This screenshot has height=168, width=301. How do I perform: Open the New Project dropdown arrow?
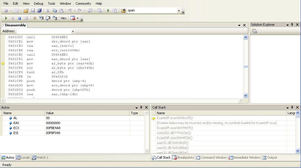[11, 11]
